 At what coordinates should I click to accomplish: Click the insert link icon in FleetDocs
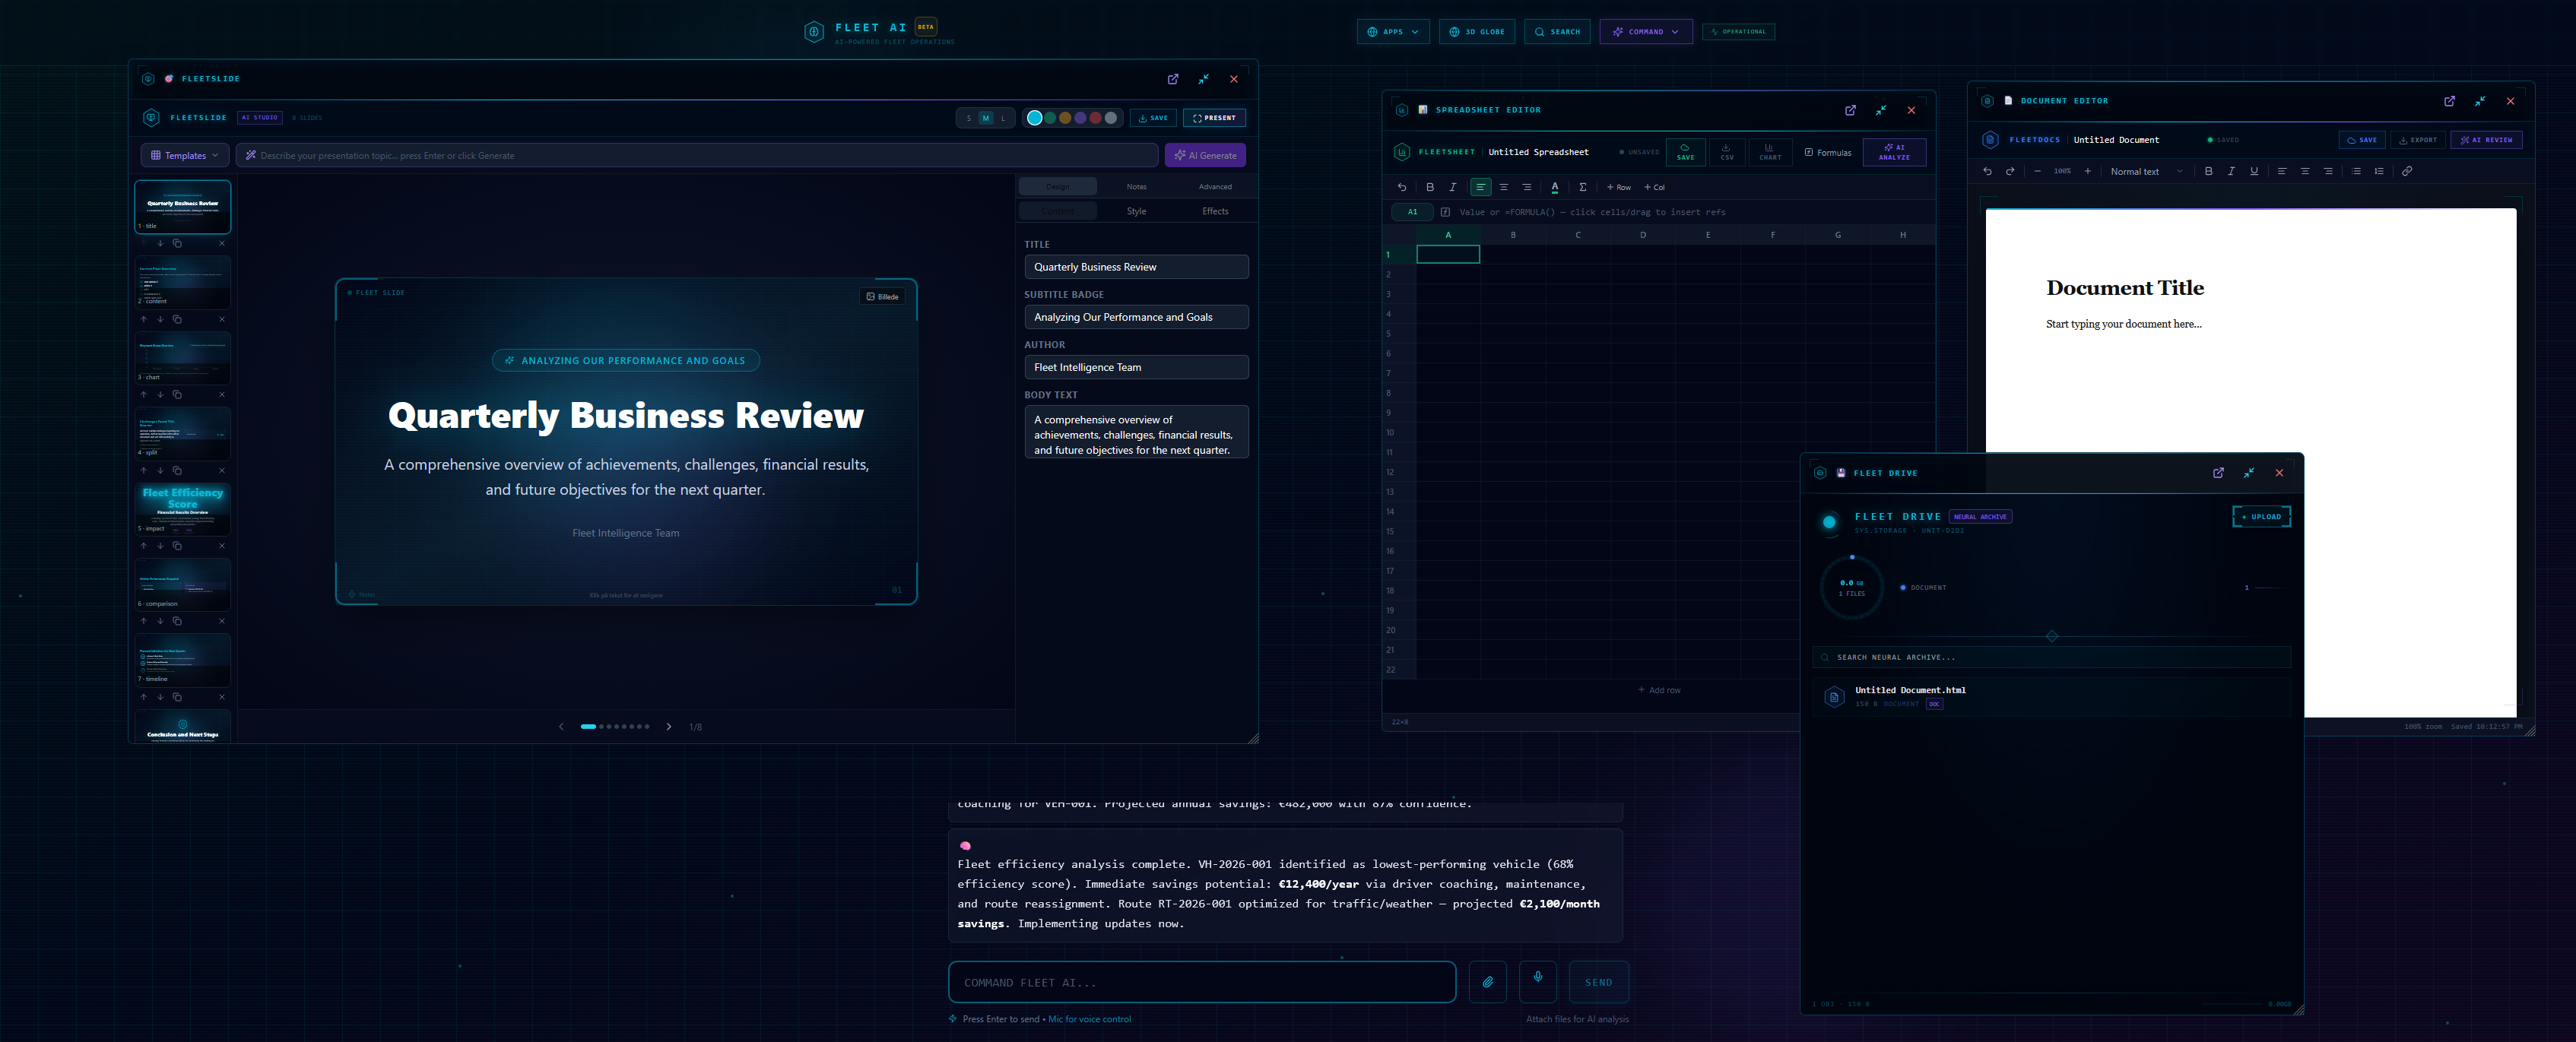click(x=2408, y=171)
